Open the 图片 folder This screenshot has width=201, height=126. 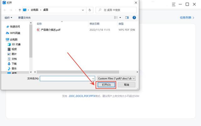pyautogui.click(x=12, y=54)
